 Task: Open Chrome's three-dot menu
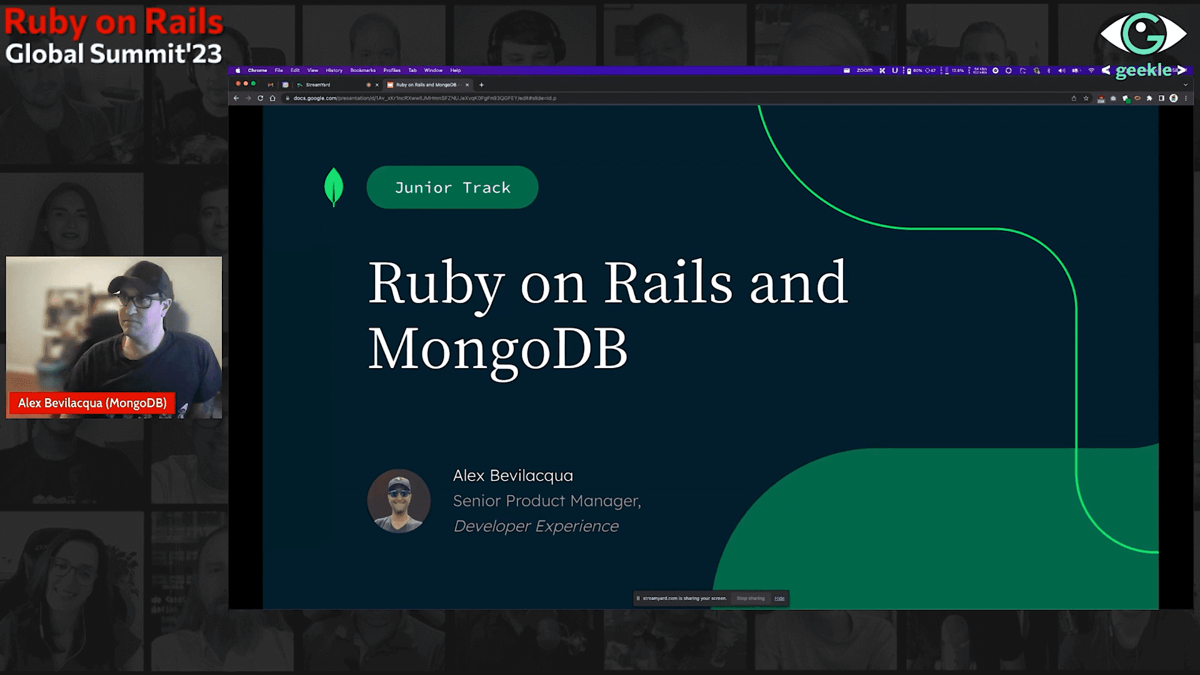pyautogui.click(x=1186, y=98)
